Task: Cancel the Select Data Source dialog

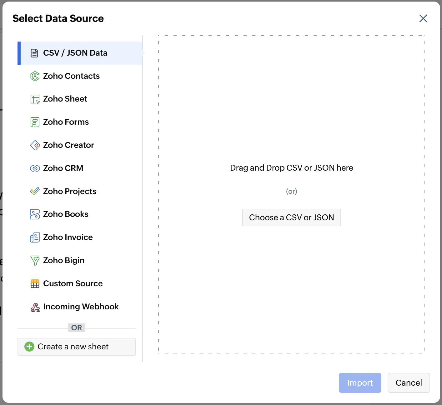Action: click(x=409, y=383)
